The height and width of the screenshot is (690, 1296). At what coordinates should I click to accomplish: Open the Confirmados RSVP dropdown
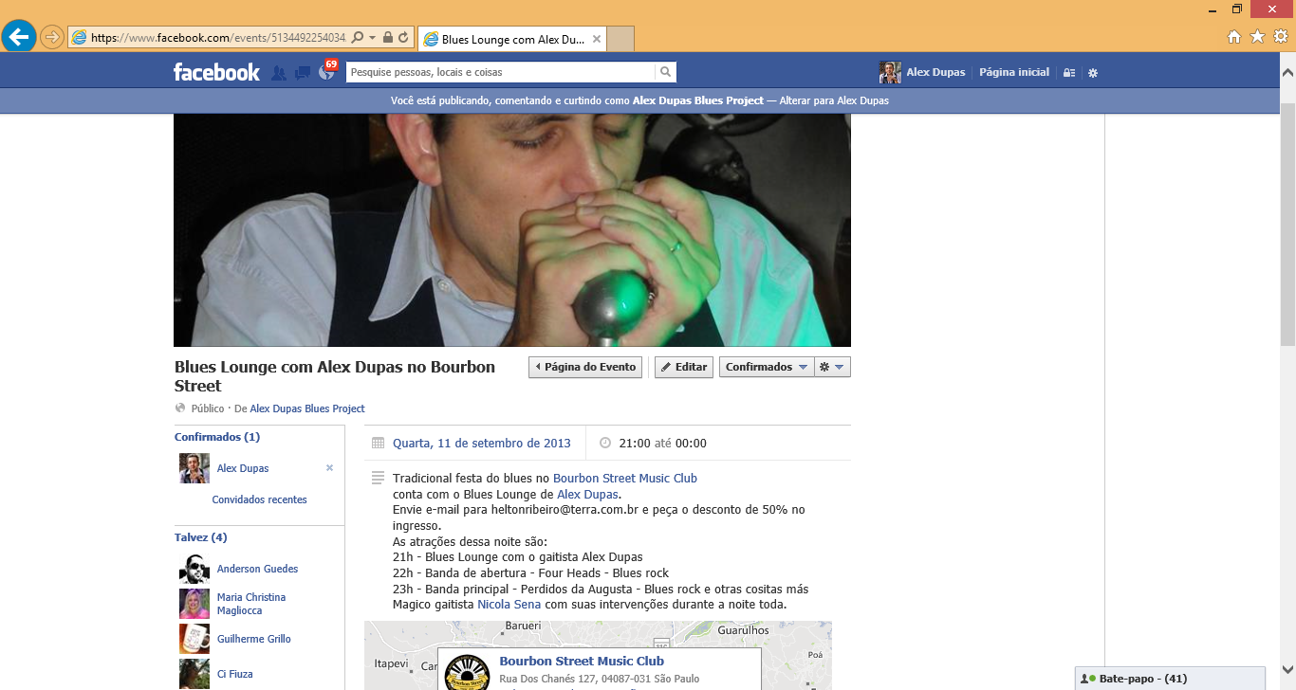(x=767, y=367)
